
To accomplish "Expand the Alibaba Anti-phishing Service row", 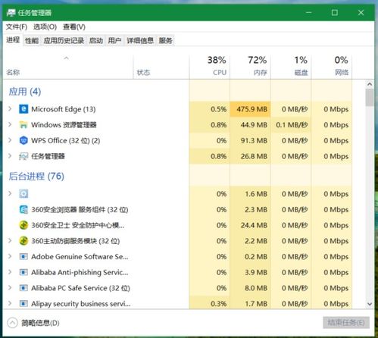I will (x=10, y=272).
